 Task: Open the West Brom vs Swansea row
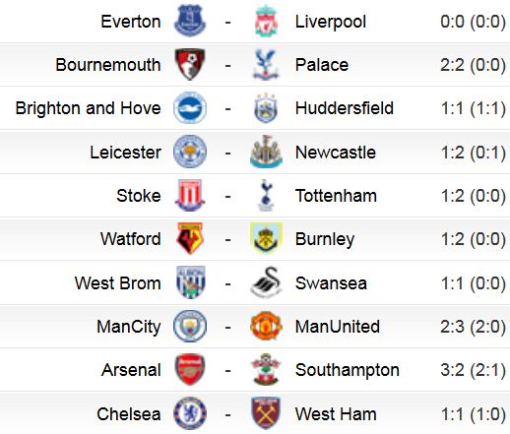pyautogui.click(x=255, y=282)
